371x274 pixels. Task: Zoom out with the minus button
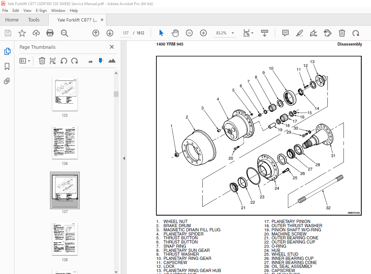click(189, 33)
